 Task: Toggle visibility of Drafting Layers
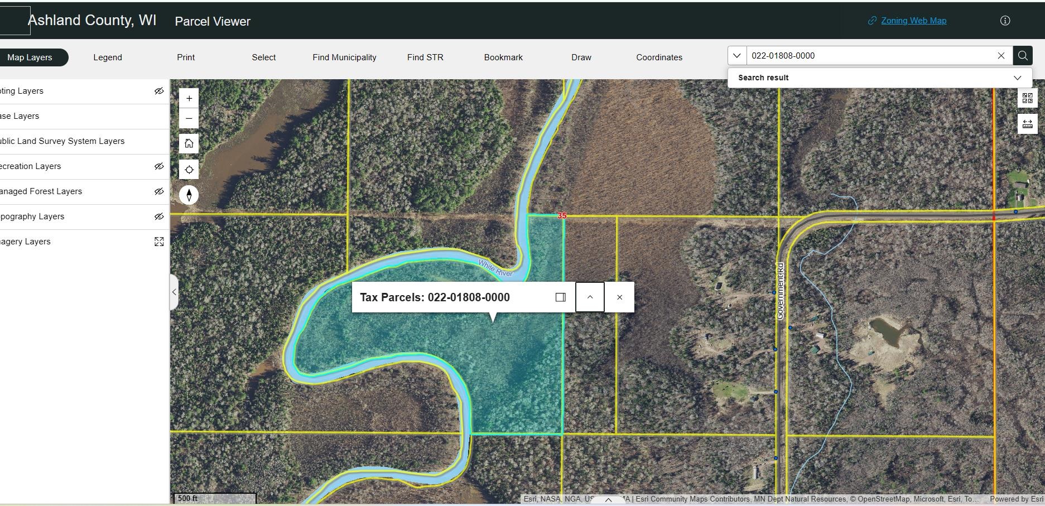click(x=160, y=90)
